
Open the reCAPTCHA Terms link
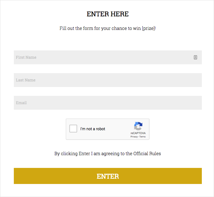[x=142, y=137]
